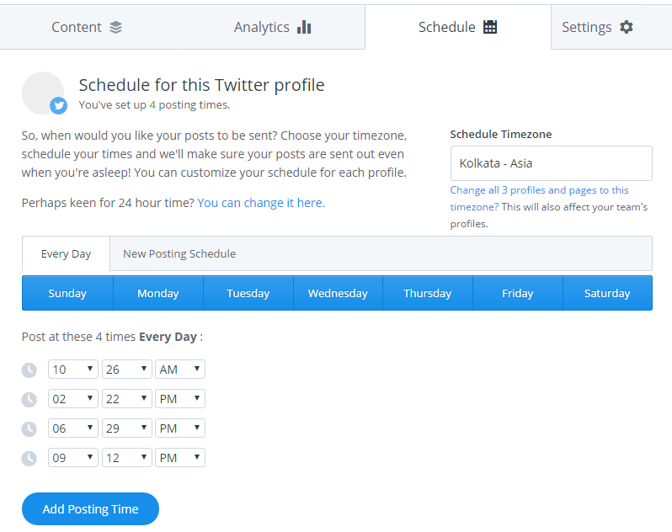Follow the "You can change it here" link

[x=260, y=203]
